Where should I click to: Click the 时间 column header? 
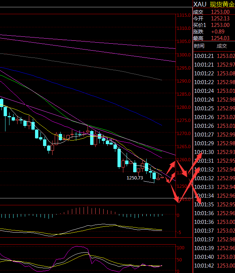(x=199, y=46)
